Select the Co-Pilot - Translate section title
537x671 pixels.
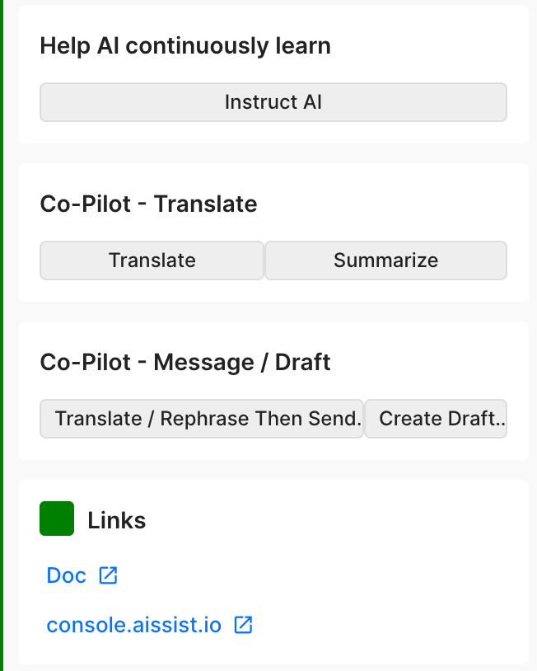[148, 204]
